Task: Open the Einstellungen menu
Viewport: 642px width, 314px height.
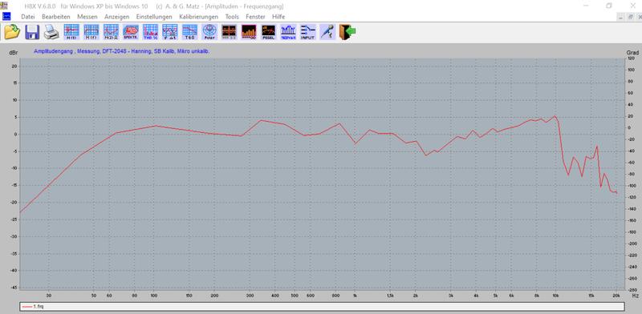Action: (x=154, y=17)
